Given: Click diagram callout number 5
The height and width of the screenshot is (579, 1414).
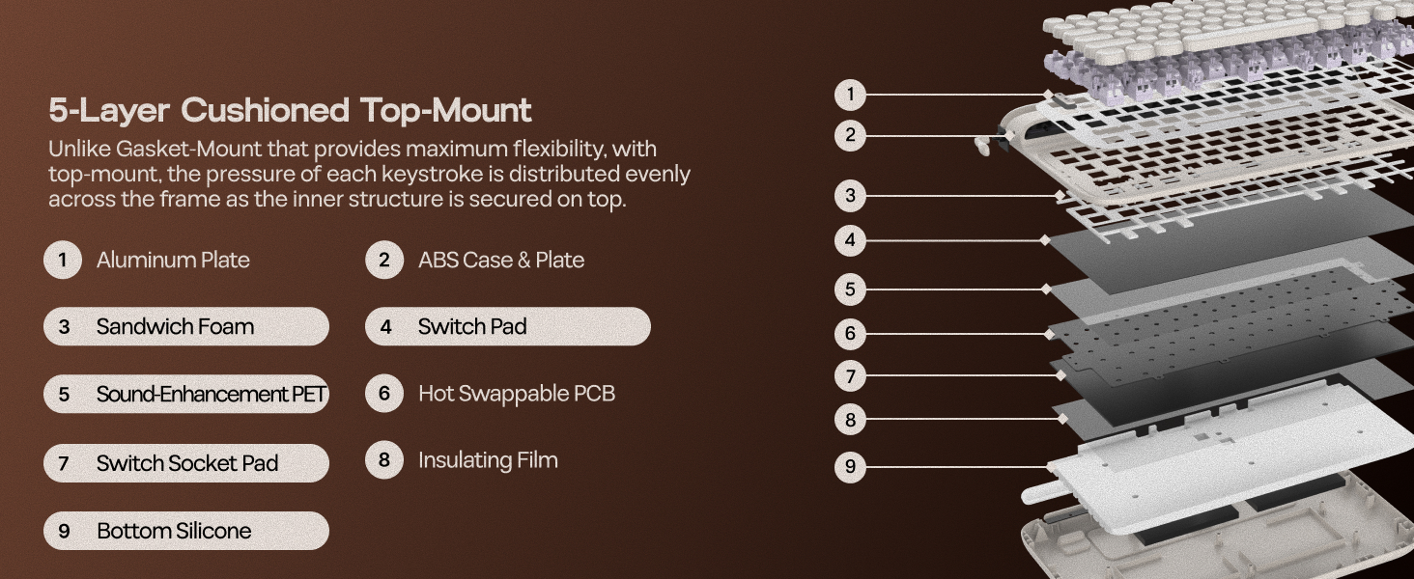Looking at the screenshot, I should point(850,289).
